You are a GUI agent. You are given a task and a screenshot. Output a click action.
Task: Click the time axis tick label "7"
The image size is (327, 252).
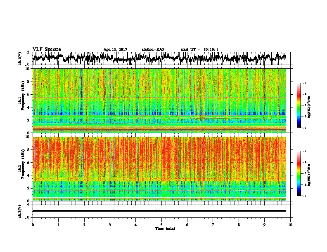(x=213, y=225)
